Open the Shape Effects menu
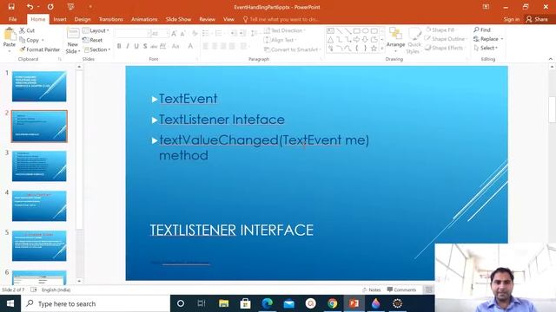The image size is (556, 312). (x=445, y=48)
